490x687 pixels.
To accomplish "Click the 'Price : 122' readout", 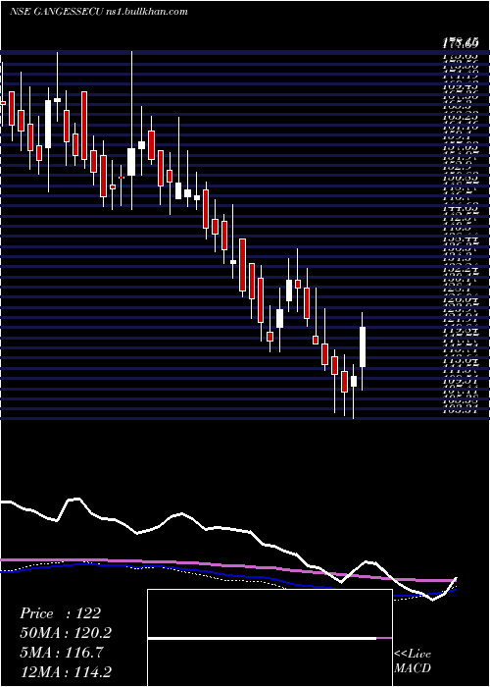I will [x=61, y=613].
